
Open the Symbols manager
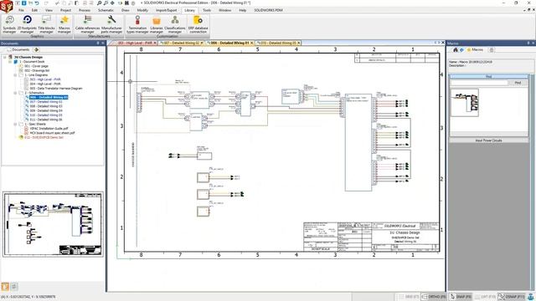[9, 24]
